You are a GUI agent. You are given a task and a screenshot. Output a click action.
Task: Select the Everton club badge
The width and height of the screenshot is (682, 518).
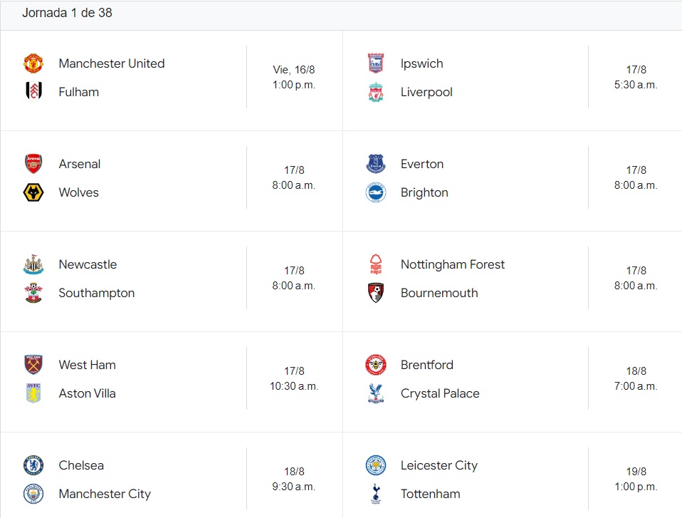click(376, 164)
